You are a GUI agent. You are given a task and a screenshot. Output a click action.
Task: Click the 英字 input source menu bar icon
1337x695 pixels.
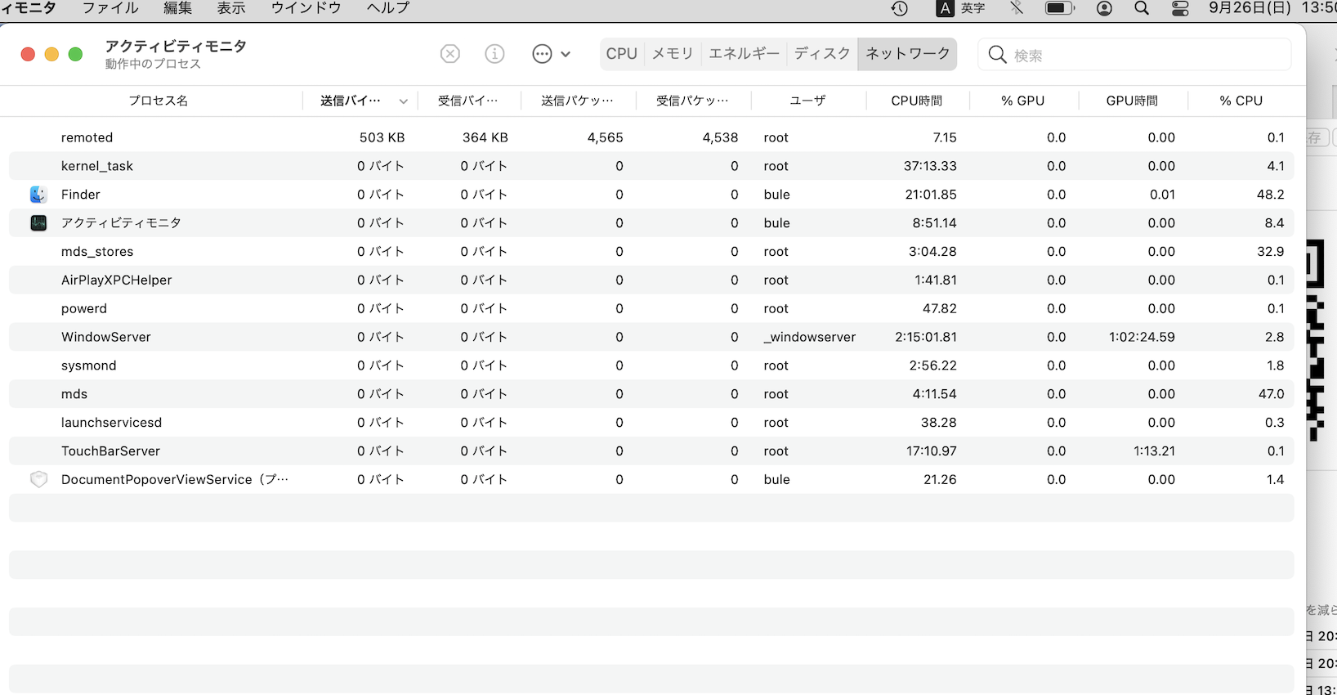pos(960,8)
